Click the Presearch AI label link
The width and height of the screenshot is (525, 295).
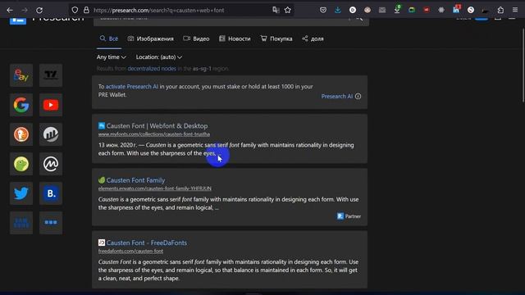[x=337, y=97]
